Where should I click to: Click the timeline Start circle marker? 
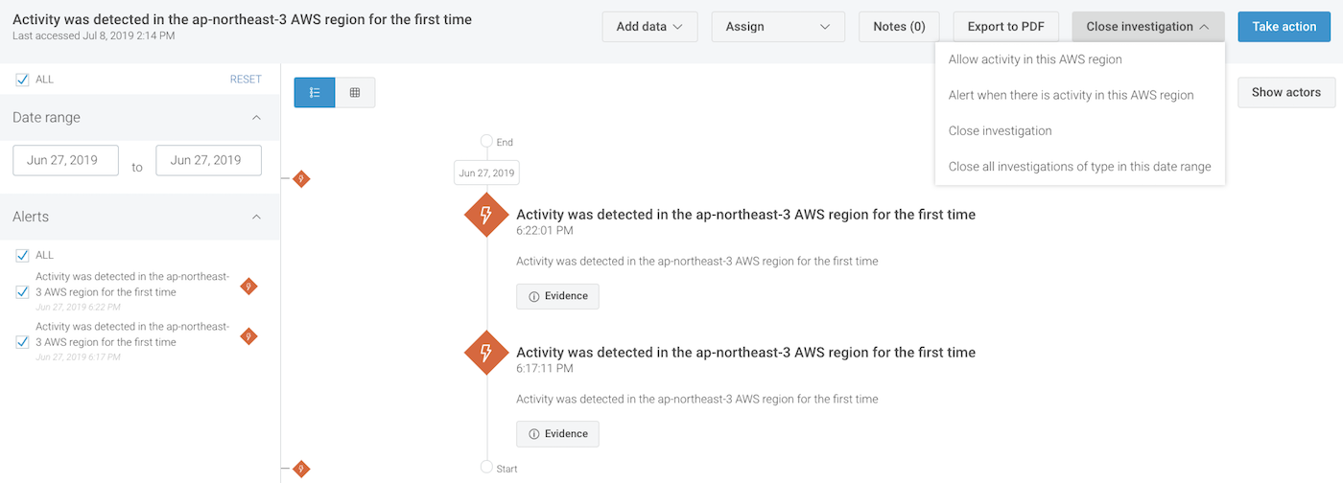(x=486, y=468)
